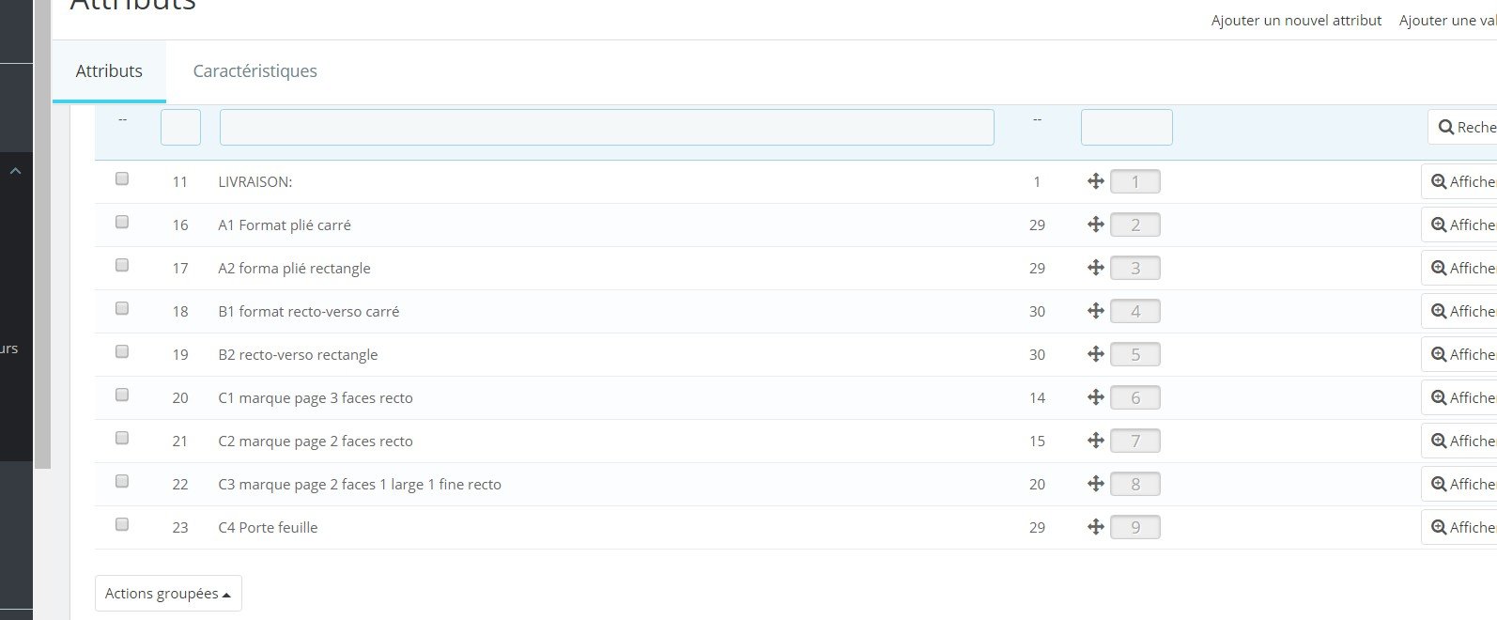
Task: Switch to the Attributs tab
Action: (x=109, y=71)
